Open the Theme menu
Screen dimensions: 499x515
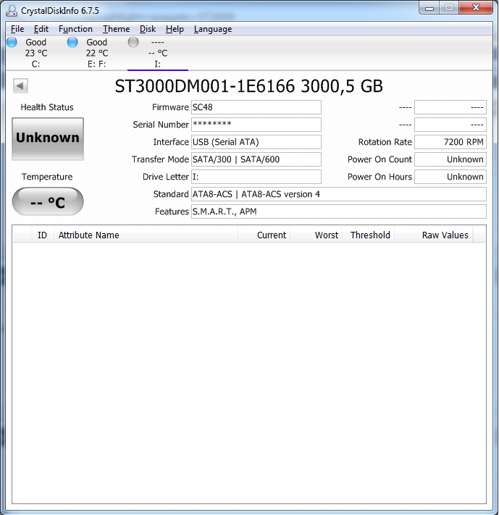pos(117,29)
